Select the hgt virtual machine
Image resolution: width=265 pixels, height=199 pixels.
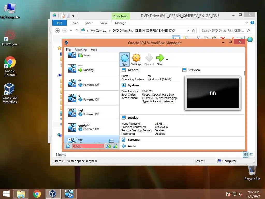coord(91,113)
